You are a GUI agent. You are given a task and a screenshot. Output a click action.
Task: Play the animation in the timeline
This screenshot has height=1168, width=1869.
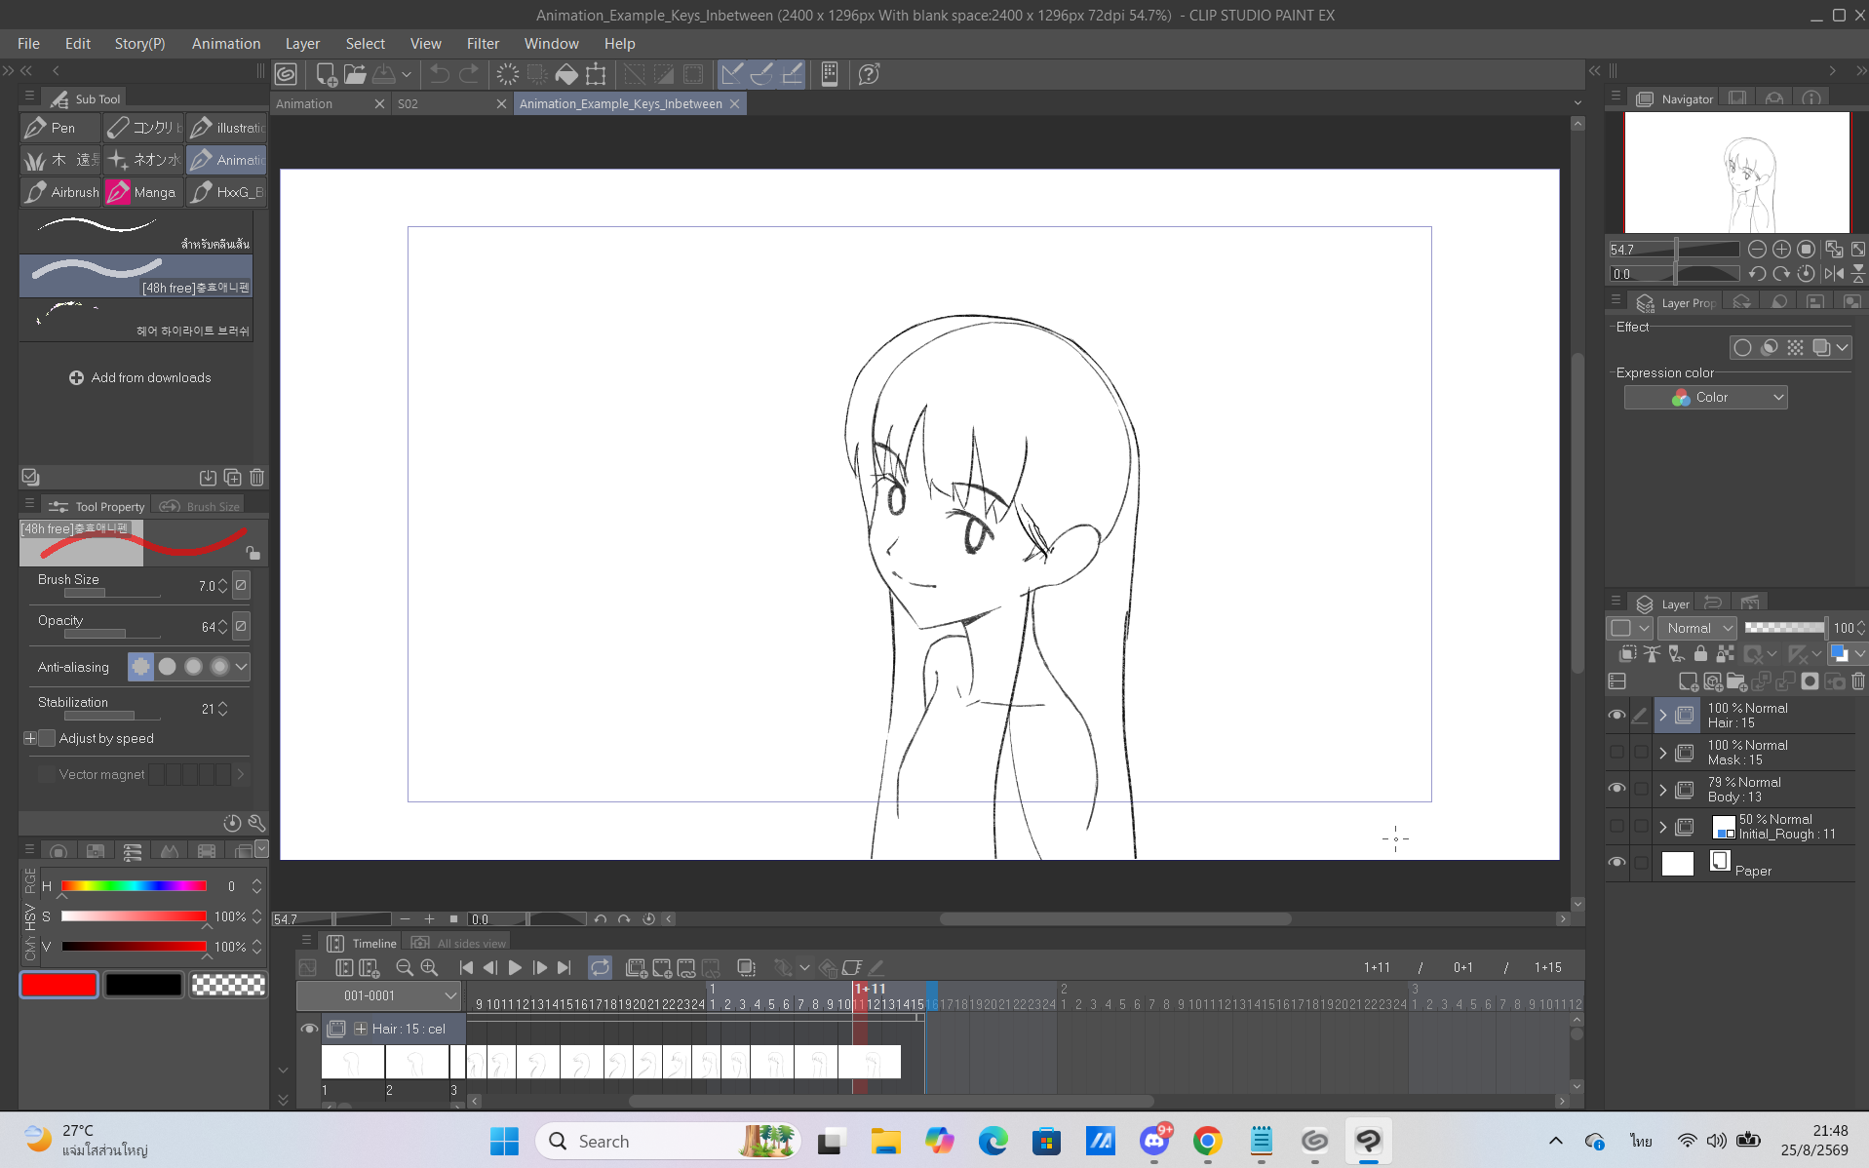point(515,967)
